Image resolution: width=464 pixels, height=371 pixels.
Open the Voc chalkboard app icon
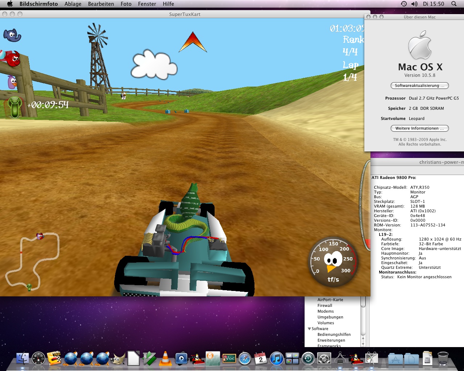(229, 359)
